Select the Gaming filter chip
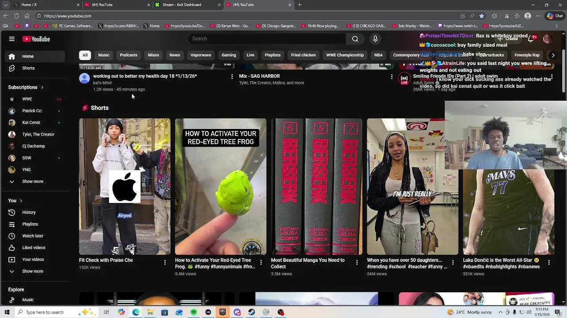Viewport: 567px width, 318px height. [x=229, y=55]
